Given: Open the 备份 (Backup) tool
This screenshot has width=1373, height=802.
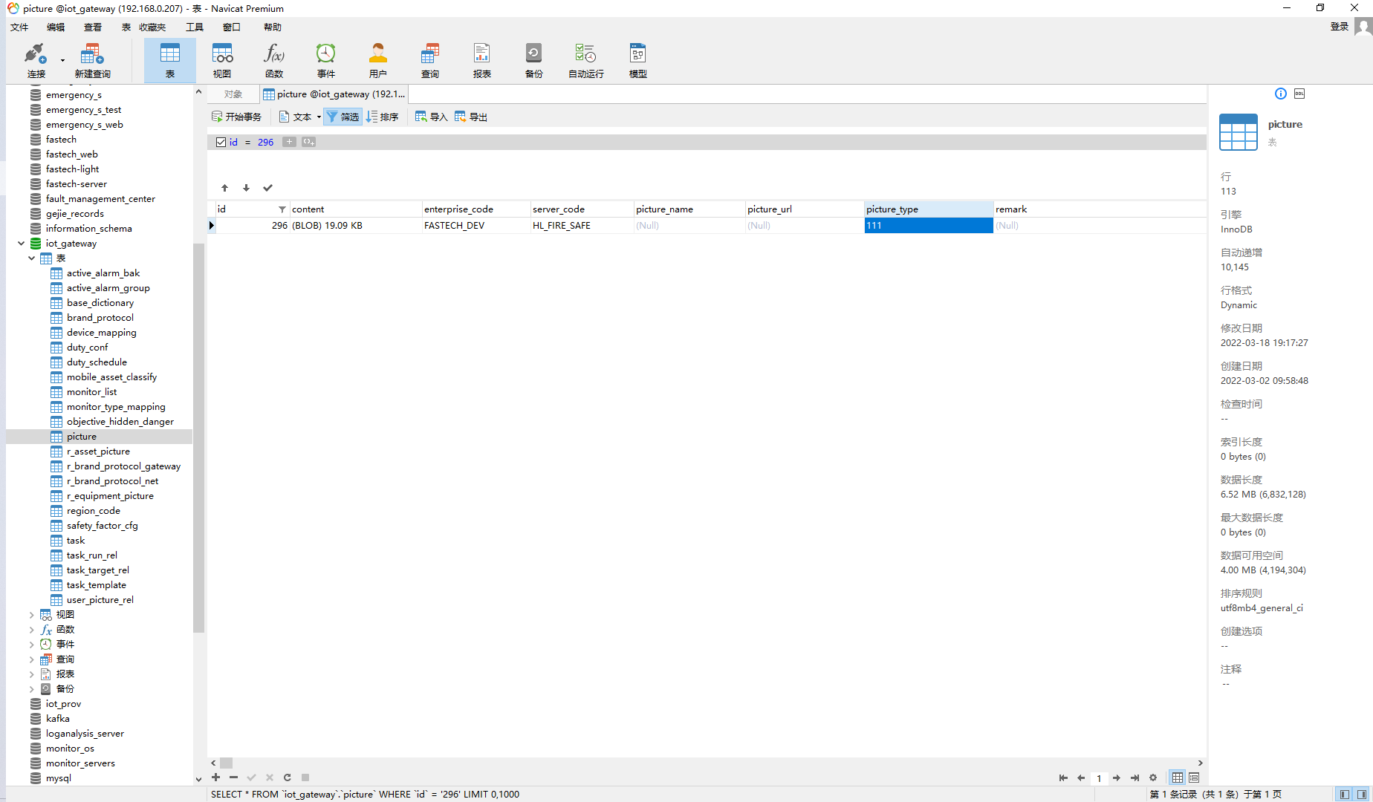Looking at the screenshot, I should point(533,59).
